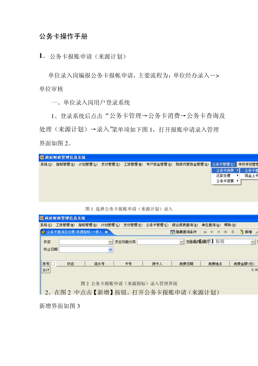Click 隐藏查询条件 in figure 2 toolbar
The image size is (258, 366).
pyautogui.click(x=184, y=232)
